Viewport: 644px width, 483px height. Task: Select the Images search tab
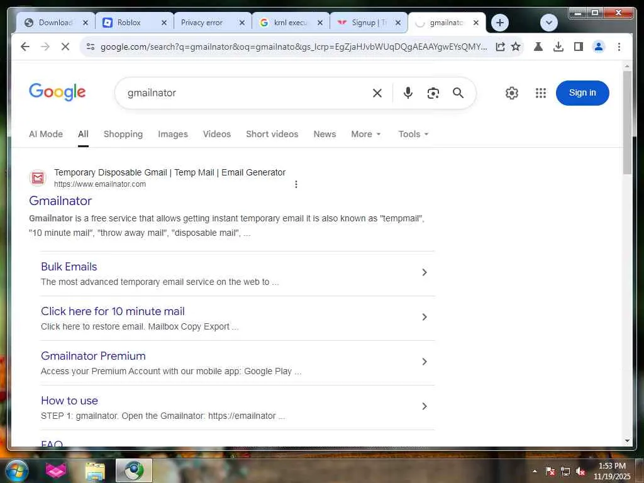click(x=173, y=134)
